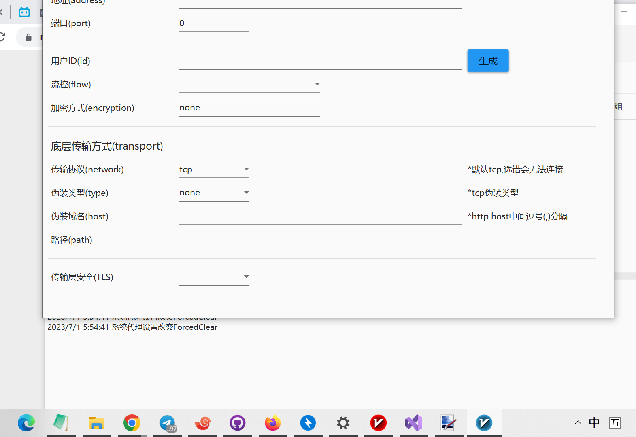Open Microsoft Edge from the taskbar
This screenshot has height=437, width=636.
point(26,423)
